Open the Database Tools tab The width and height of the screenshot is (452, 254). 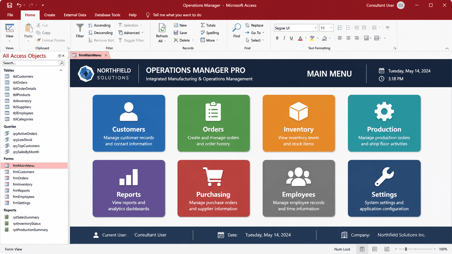click(x=107, y=15)
